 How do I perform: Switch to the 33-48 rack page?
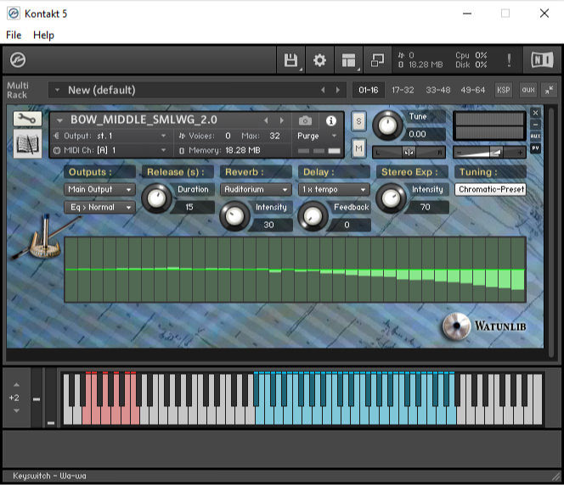[437, 90]
